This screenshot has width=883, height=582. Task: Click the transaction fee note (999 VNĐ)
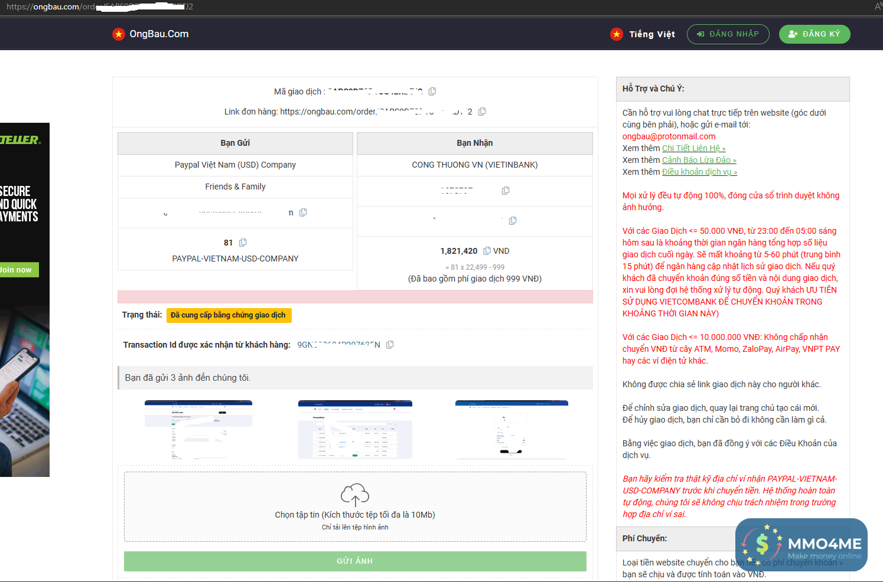click(x=475, y=279)
